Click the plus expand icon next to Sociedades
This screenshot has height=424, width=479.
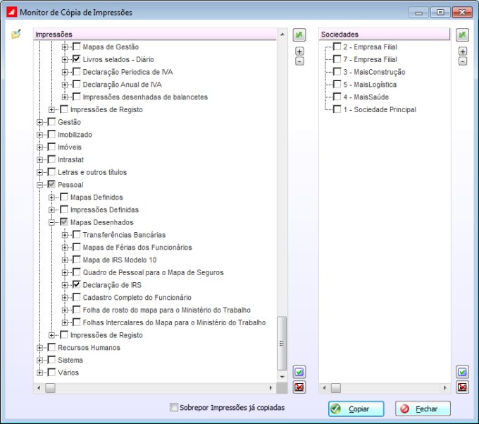(x=463, y=52)
